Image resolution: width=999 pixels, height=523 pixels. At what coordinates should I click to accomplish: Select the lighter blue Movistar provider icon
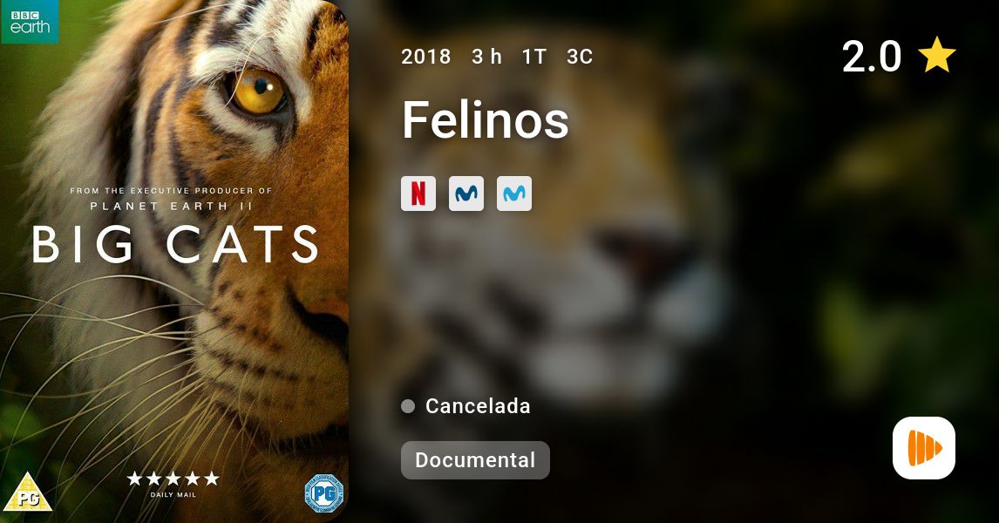(x=514, y=194)
